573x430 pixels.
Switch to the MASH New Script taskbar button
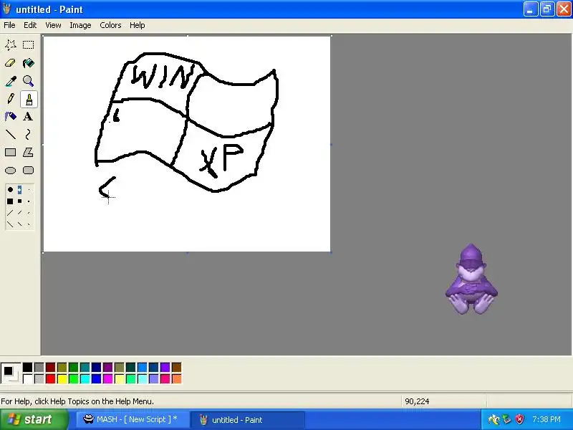click(133, 419)
